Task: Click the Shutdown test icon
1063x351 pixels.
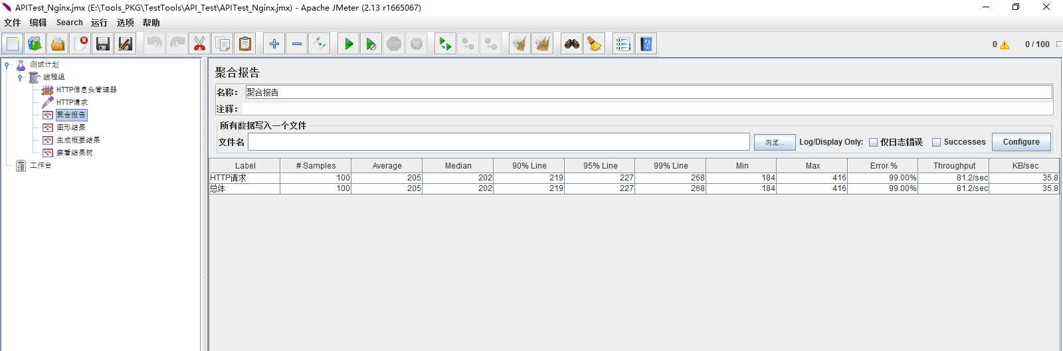Action: click(417, 44)
